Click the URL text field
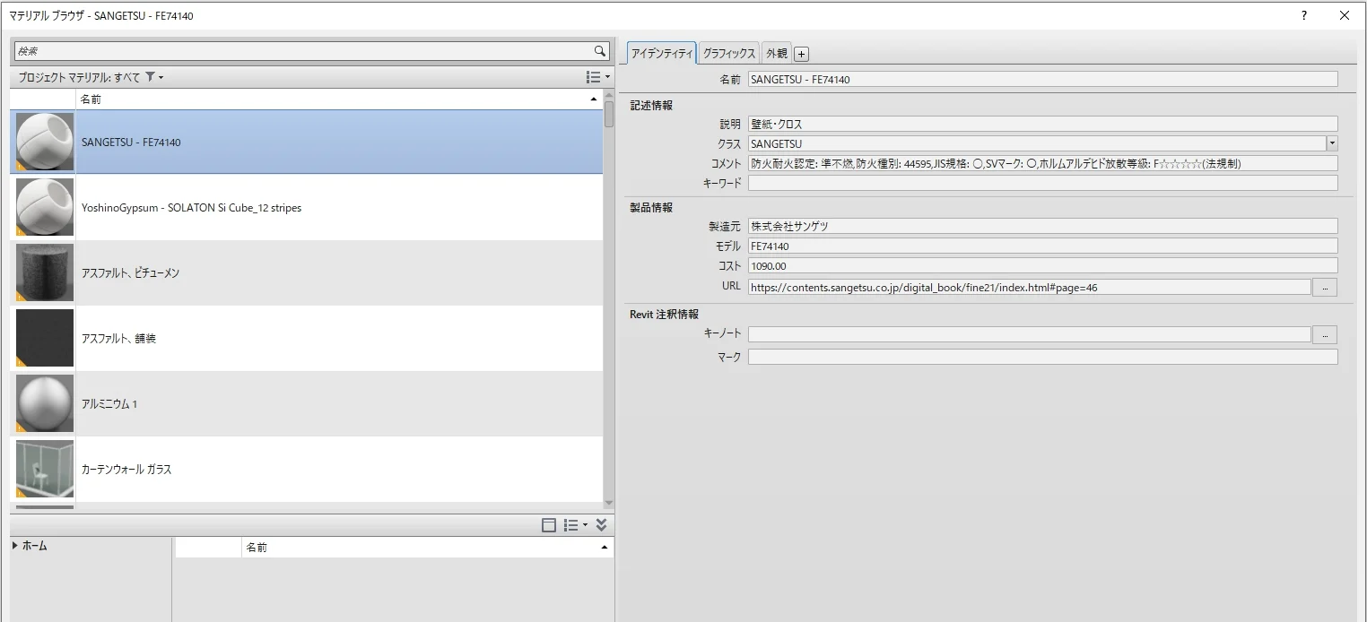Screen dimensions: 1367x622 coord(1030,287)
